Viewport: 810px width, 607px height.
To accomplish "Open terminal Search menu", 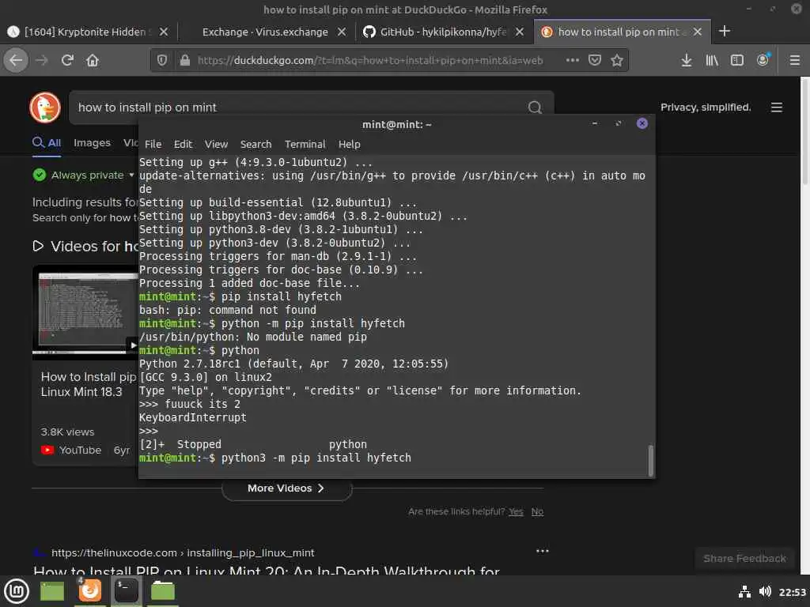I will coord(255,145).
